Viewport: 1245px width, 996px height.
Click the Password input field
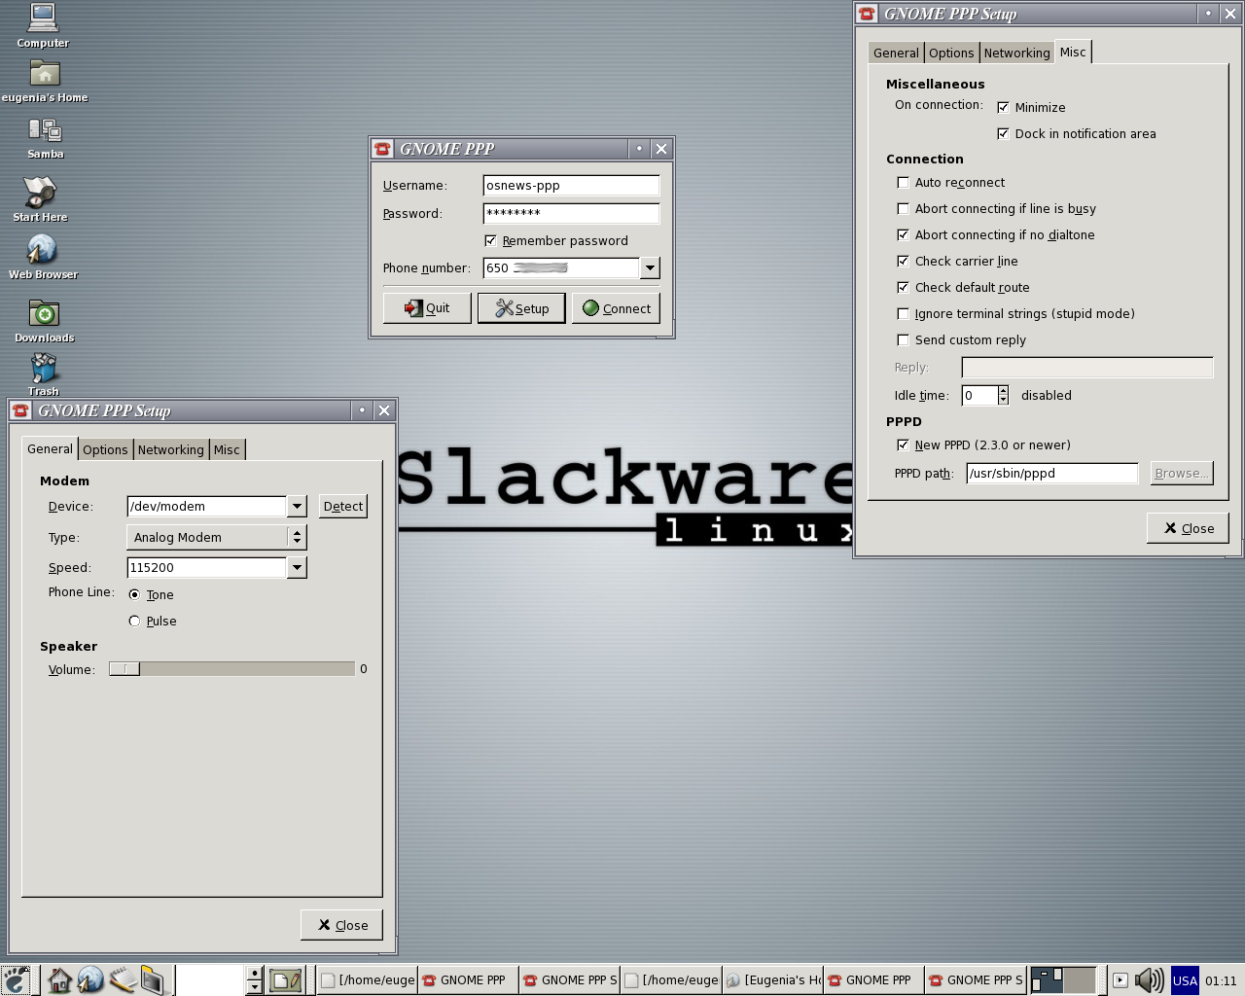point(571,213)
